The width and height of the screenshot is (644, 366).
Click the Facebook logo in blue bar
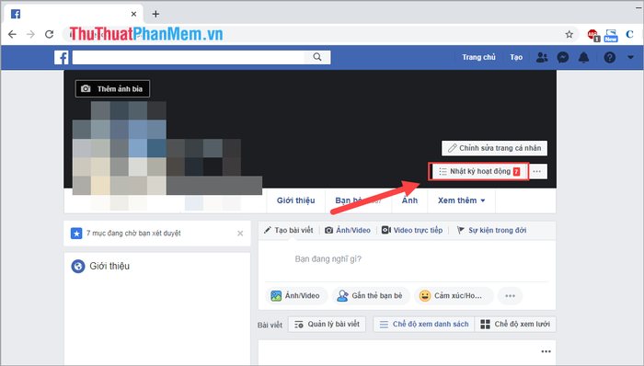[62, 57]
